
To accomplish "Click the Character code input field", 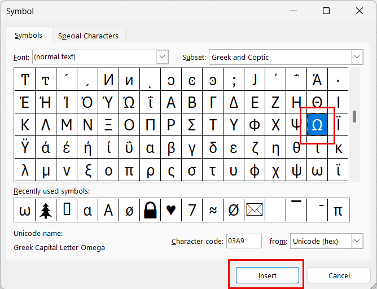I will 244,241.
